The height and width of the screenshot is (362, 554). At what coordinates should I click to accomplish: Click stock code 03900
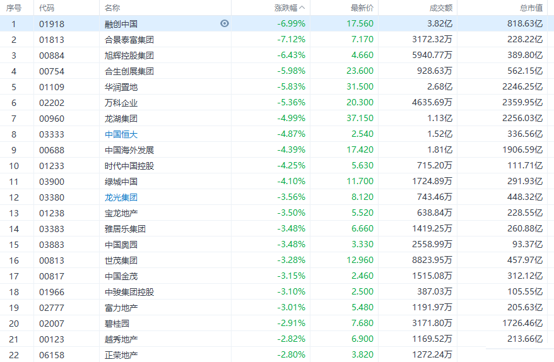coord(52,182)
